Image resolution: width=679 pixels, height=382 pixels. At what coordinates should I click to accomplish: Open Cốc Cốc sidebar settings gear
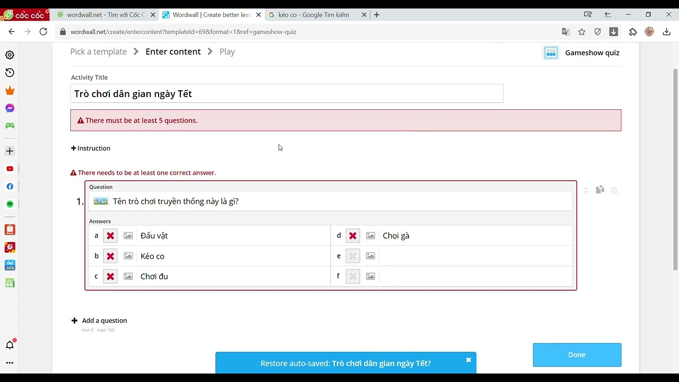(x=10, y=55)
